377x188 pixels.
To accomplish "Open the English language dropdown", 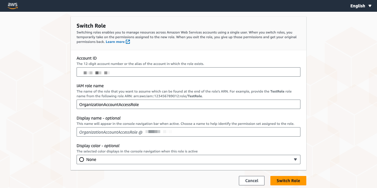I will point(361,6).
